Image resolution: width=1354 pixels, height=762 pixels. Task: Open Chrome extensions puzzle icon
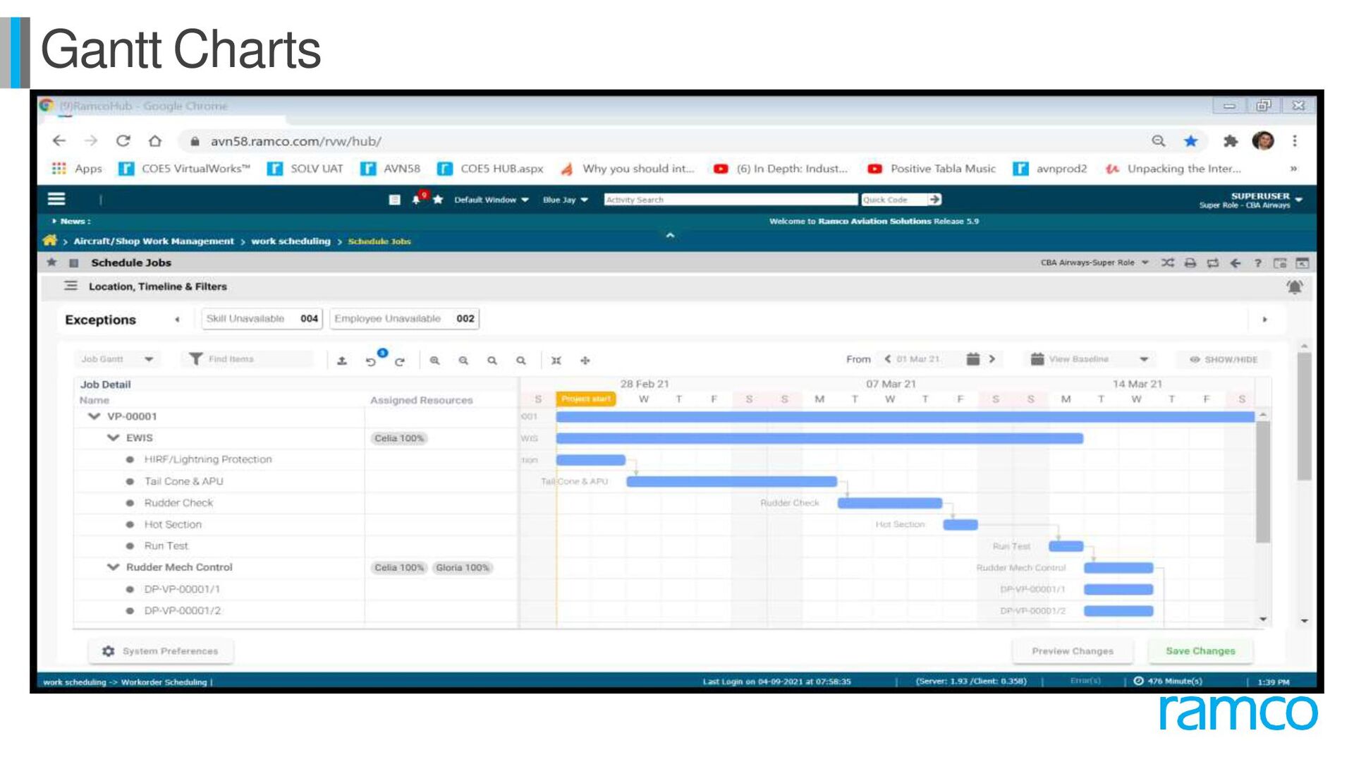tap(1230, 141)
